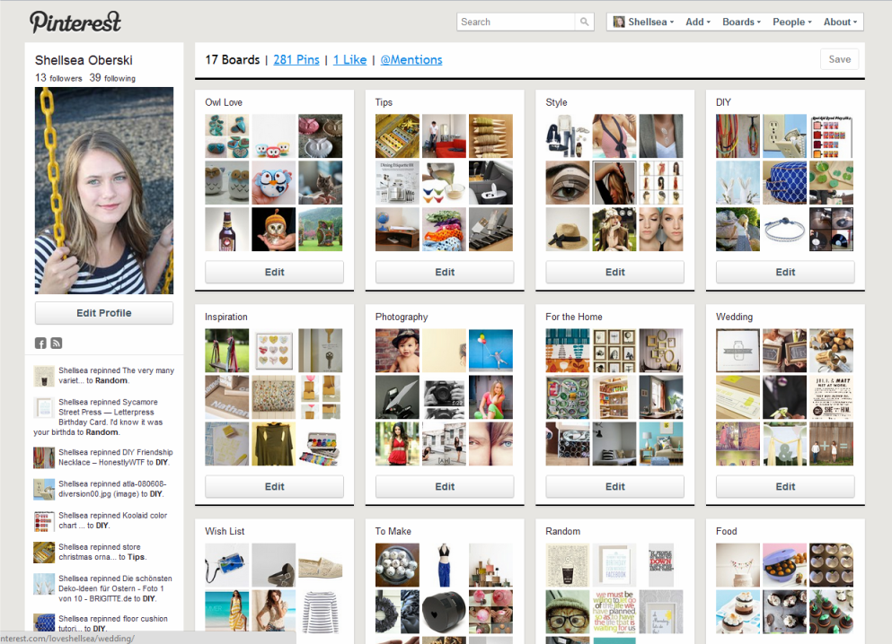Click the 39 following count

[112, 78]
